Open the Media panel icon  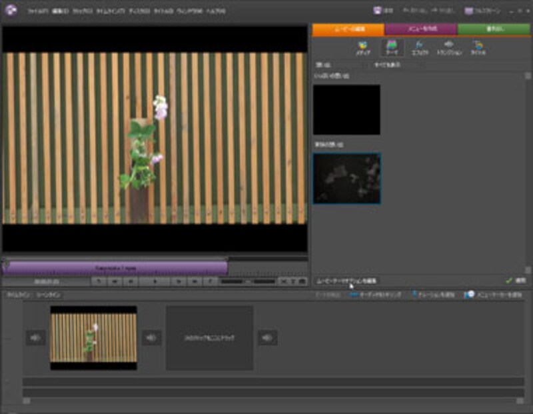coord(362,47)
